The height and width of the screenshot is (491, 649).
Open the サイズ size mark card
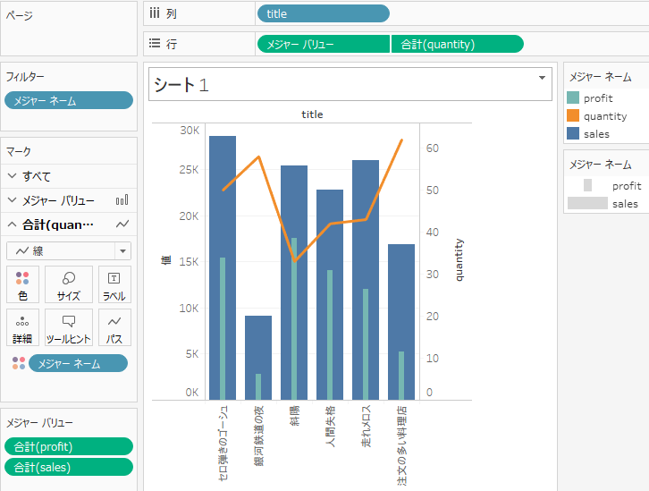(69, 284)
